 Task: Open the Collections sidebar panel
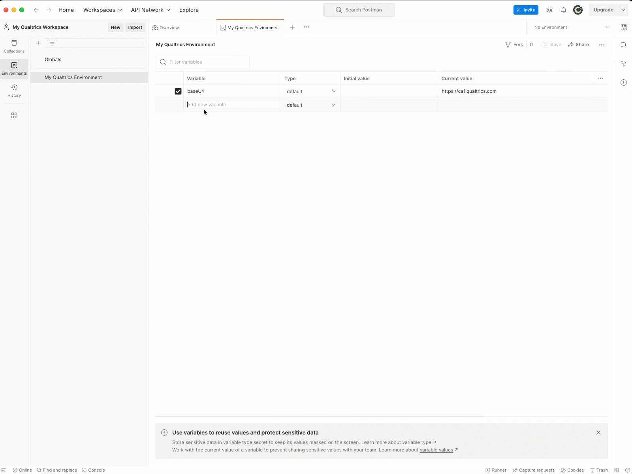[x=14, y=46]
